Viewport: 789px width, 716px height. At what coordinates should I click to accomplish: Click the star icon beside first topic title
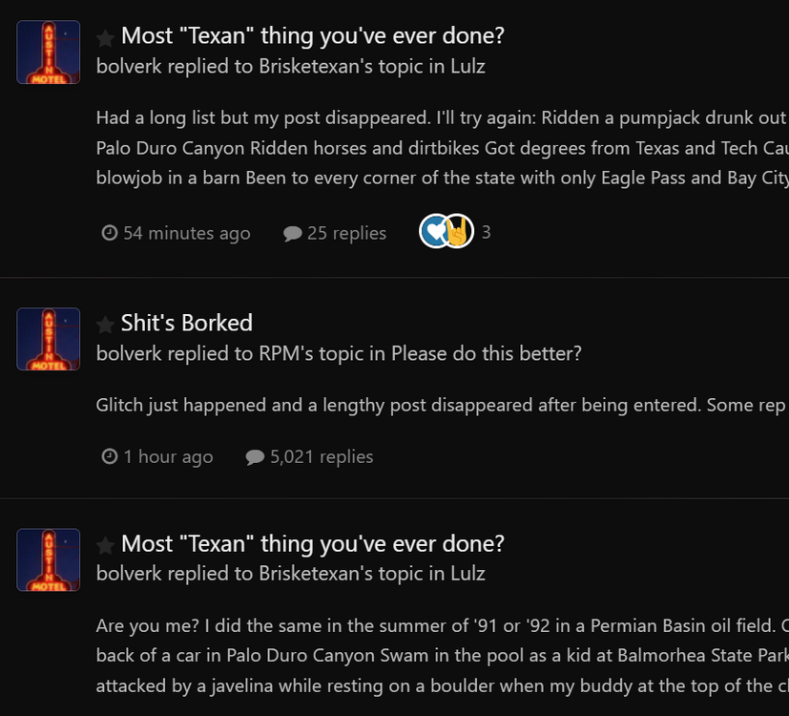105,38
